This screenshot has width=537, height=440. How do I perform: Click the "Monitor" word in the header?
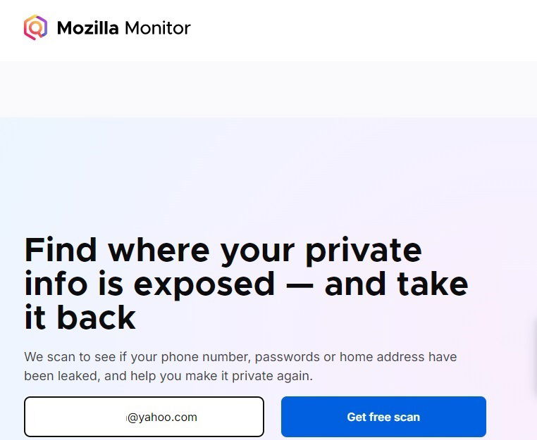pos(157,29)
